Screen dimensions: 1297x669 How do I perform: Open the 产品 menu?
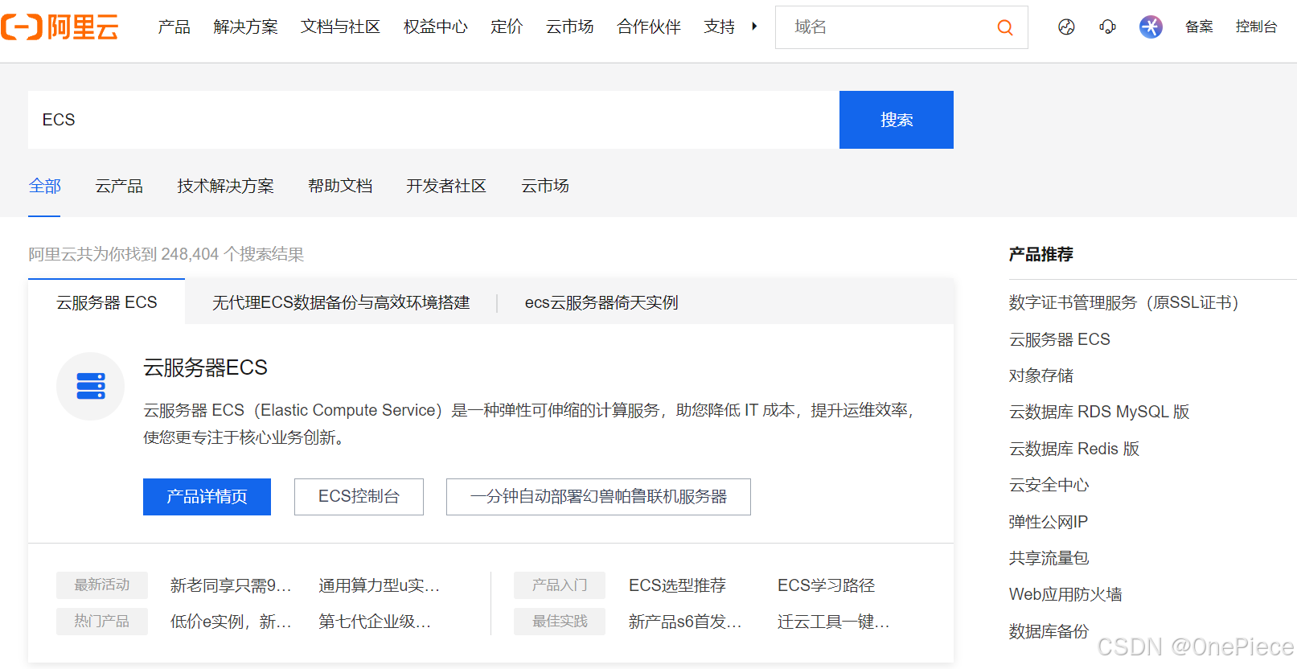point(174,27)
